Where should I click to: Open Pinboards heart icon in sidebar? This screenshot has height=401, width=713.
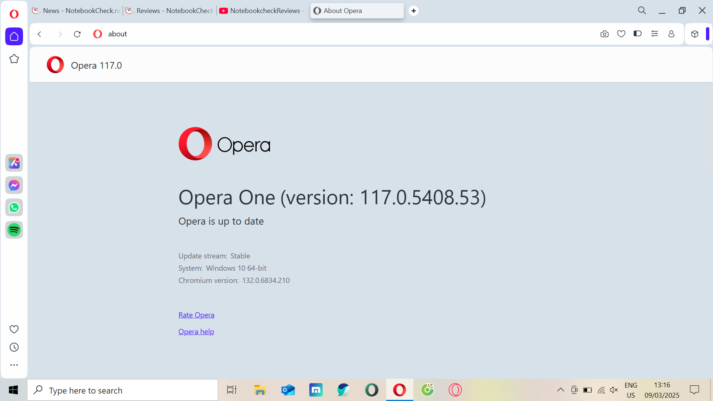coord(14,329)
